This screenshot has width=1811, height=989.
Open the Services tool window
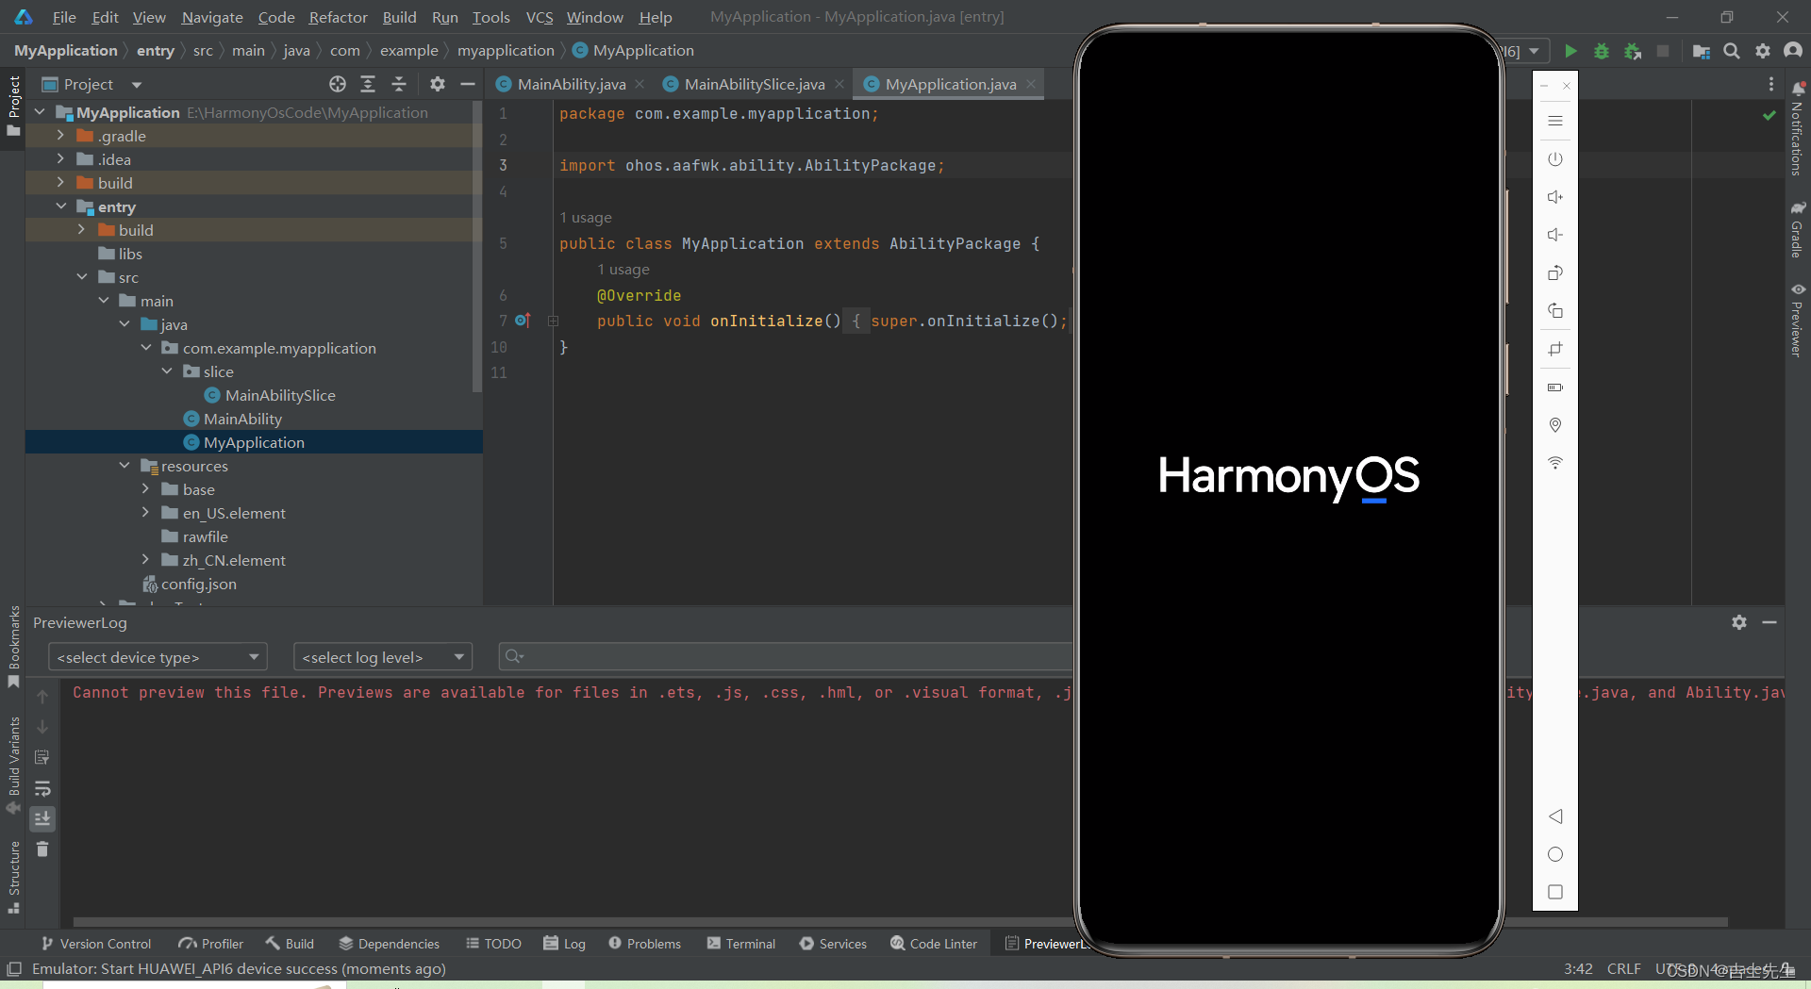(x=833, y=944)
